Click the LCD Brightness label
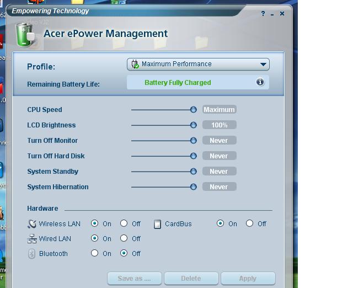Image resolution: width=353 pixels, height=288 pixels. click(51, 125)
